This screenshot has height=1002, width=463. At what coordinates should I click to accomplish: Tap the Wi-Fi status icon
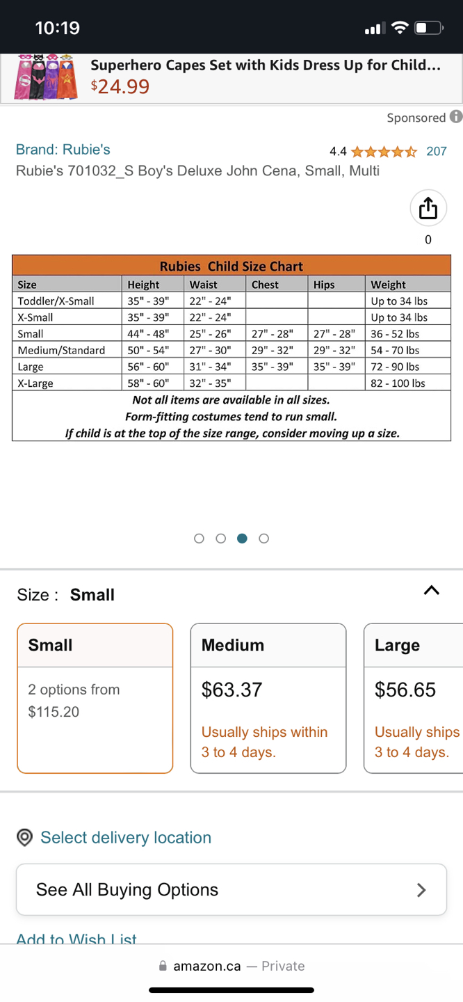click(399, 28)
